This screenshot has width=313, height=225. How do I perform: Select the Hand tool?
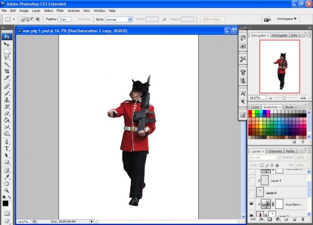point(7,183)
